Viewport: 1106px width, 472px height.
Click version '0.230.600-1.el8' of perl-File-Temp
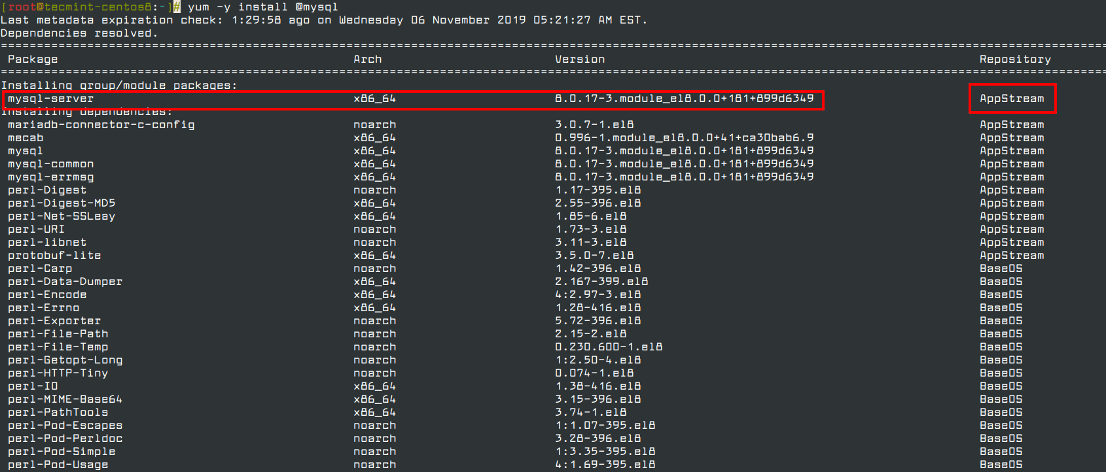point(609,347)
